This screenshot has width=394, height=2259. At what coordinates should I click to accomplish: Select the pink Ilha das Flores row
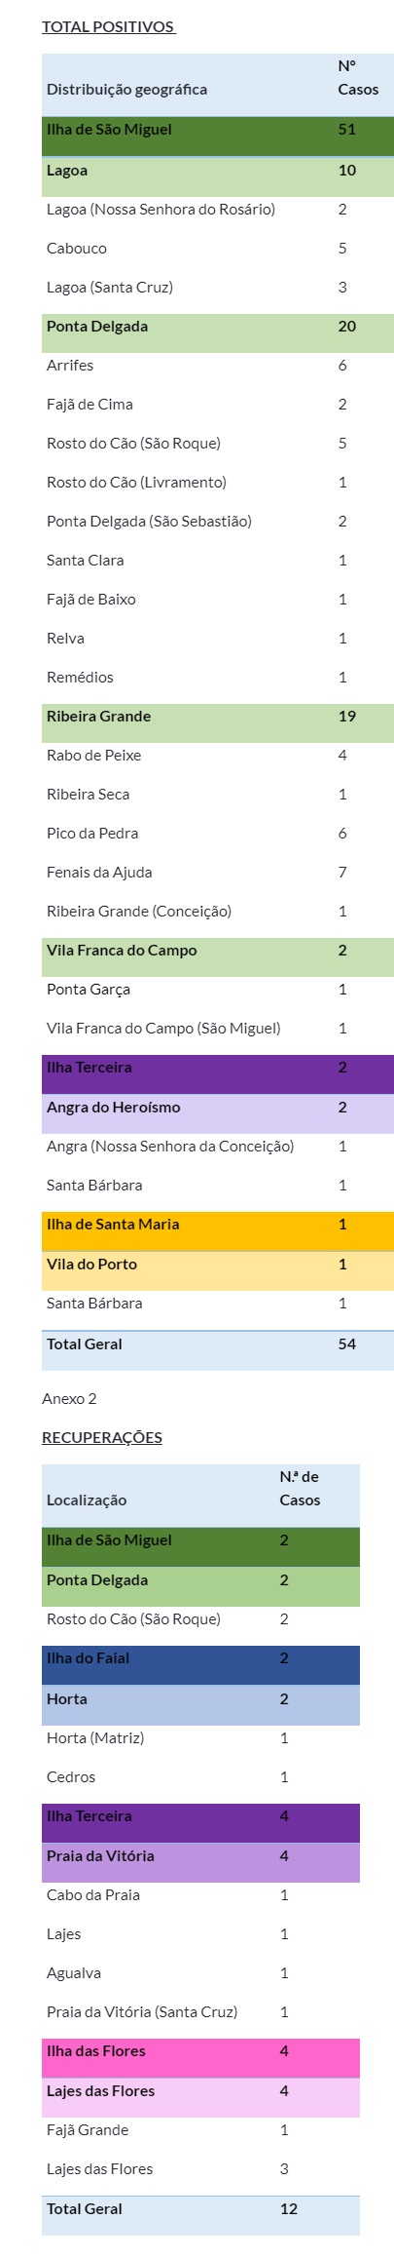[x=200, y=2057]
